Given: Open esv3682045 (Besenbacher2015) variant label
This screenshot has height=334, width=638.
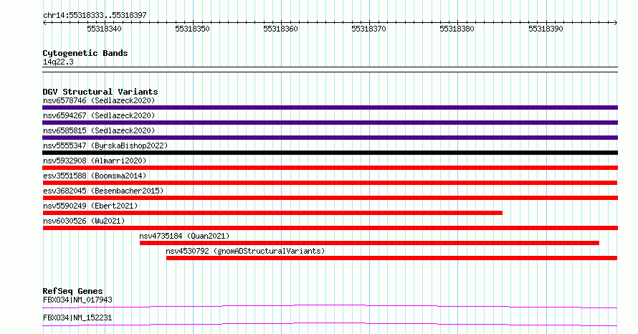Looking at the screenshot, I should tap(103, 191).
